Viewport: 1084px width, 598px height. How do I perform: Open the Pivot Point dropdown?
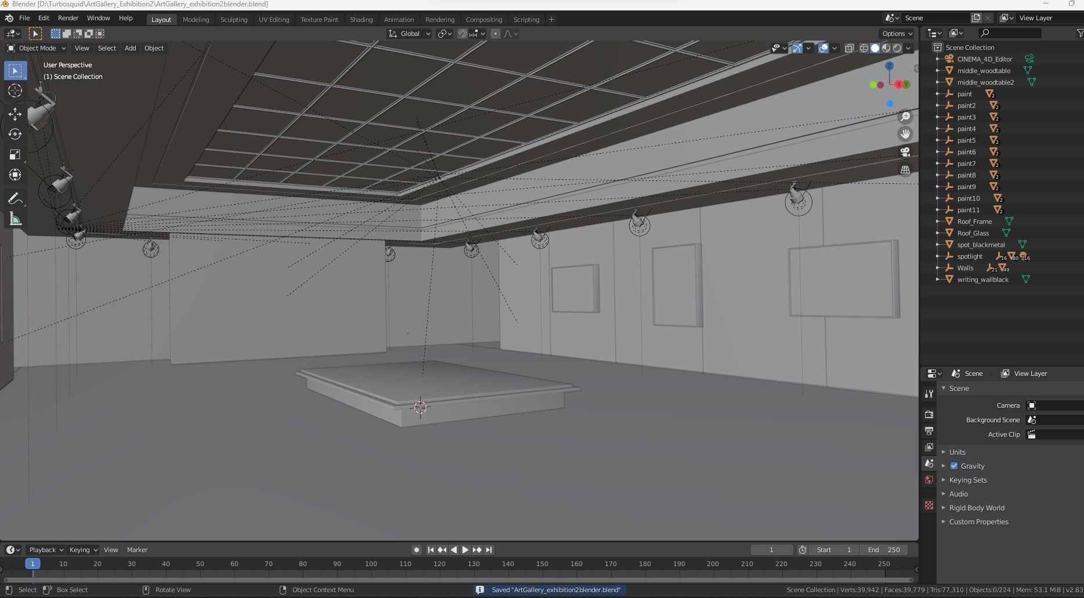point(445,34)
